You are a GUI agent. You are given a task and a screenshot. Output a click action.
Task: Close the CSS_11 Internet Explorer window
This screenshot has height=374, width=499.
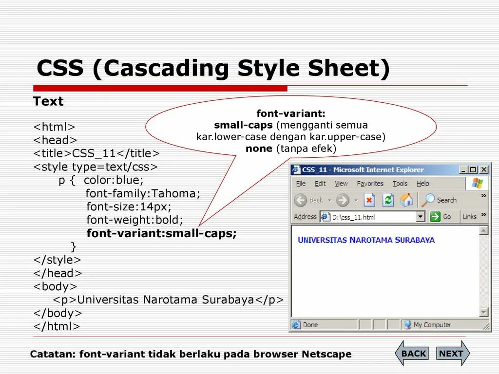click(484, 170)
